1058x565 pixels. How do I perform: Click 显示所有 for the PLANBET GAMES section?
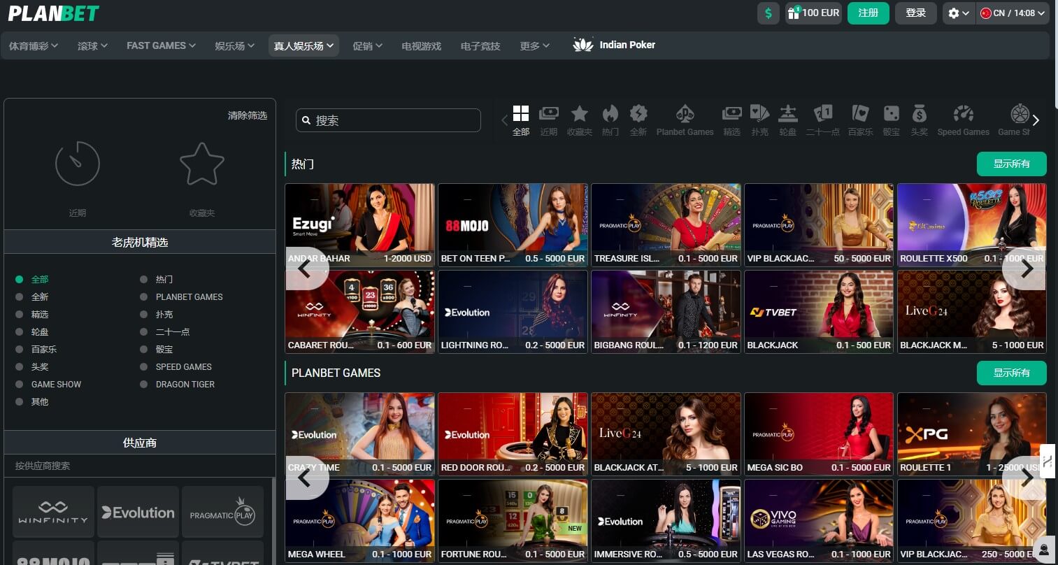(1011, 373)
